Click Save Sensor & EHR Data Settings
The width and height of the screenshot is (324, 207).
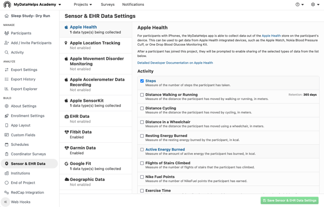(289, 200)
